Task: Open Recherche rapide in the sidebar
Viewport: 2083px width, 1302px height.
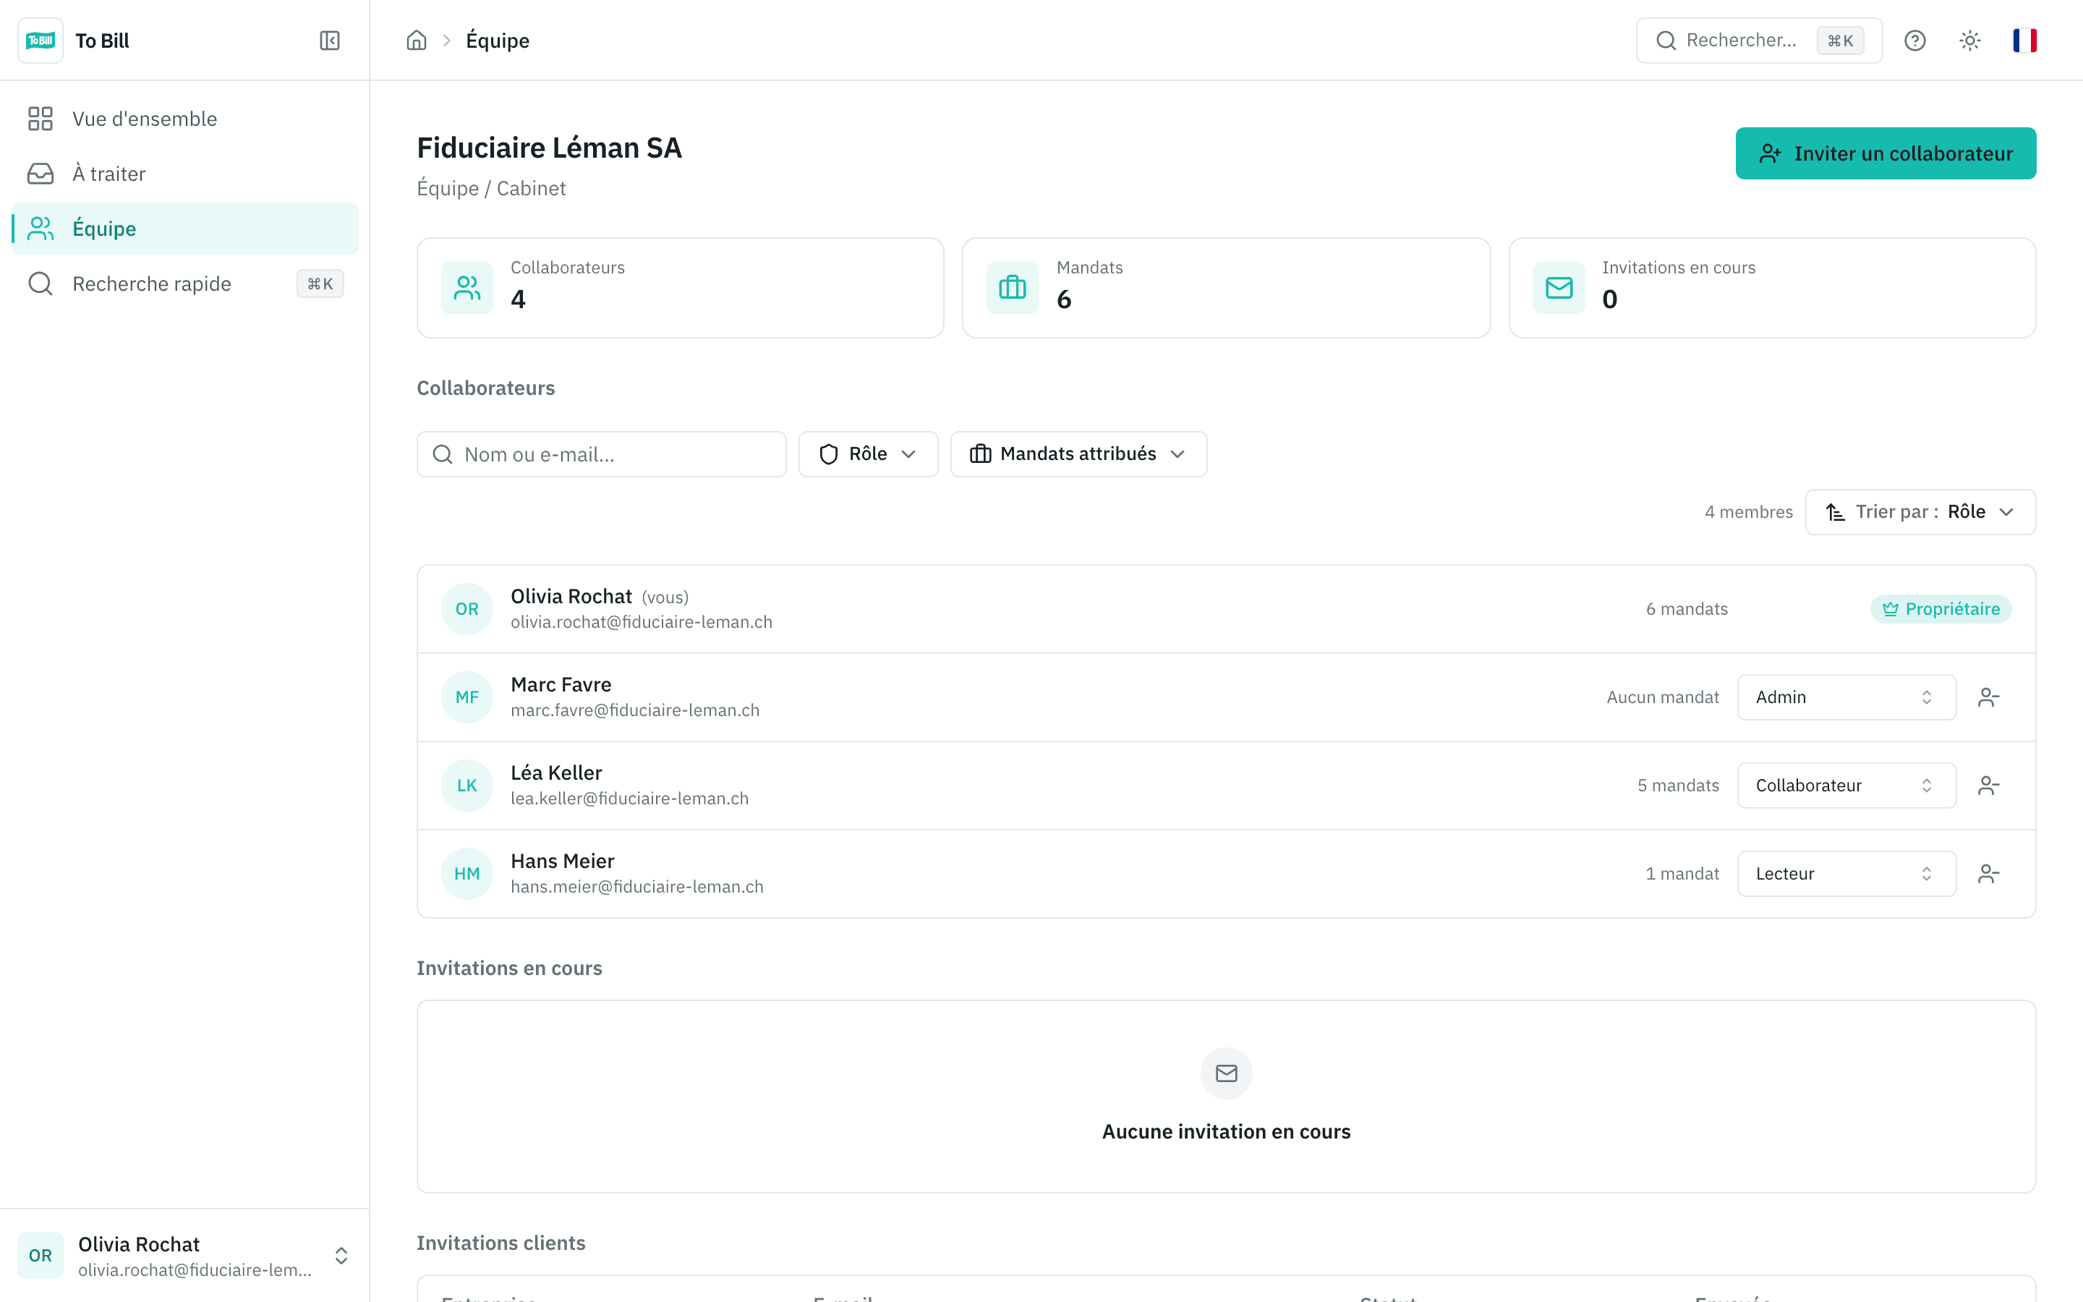Action: tap(184, 284)
